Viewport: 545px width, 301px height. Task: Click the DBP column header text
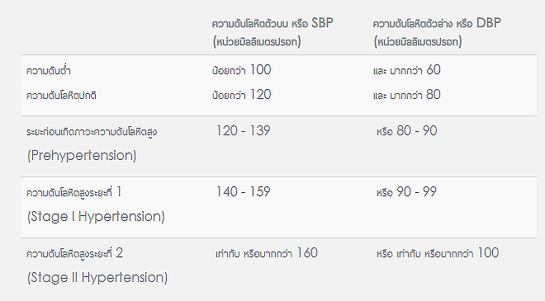tap(437, 32)
